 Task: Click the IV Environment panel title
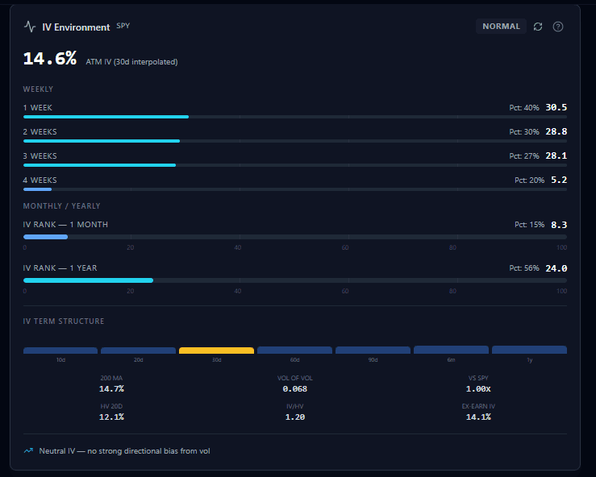coord(76,27)
